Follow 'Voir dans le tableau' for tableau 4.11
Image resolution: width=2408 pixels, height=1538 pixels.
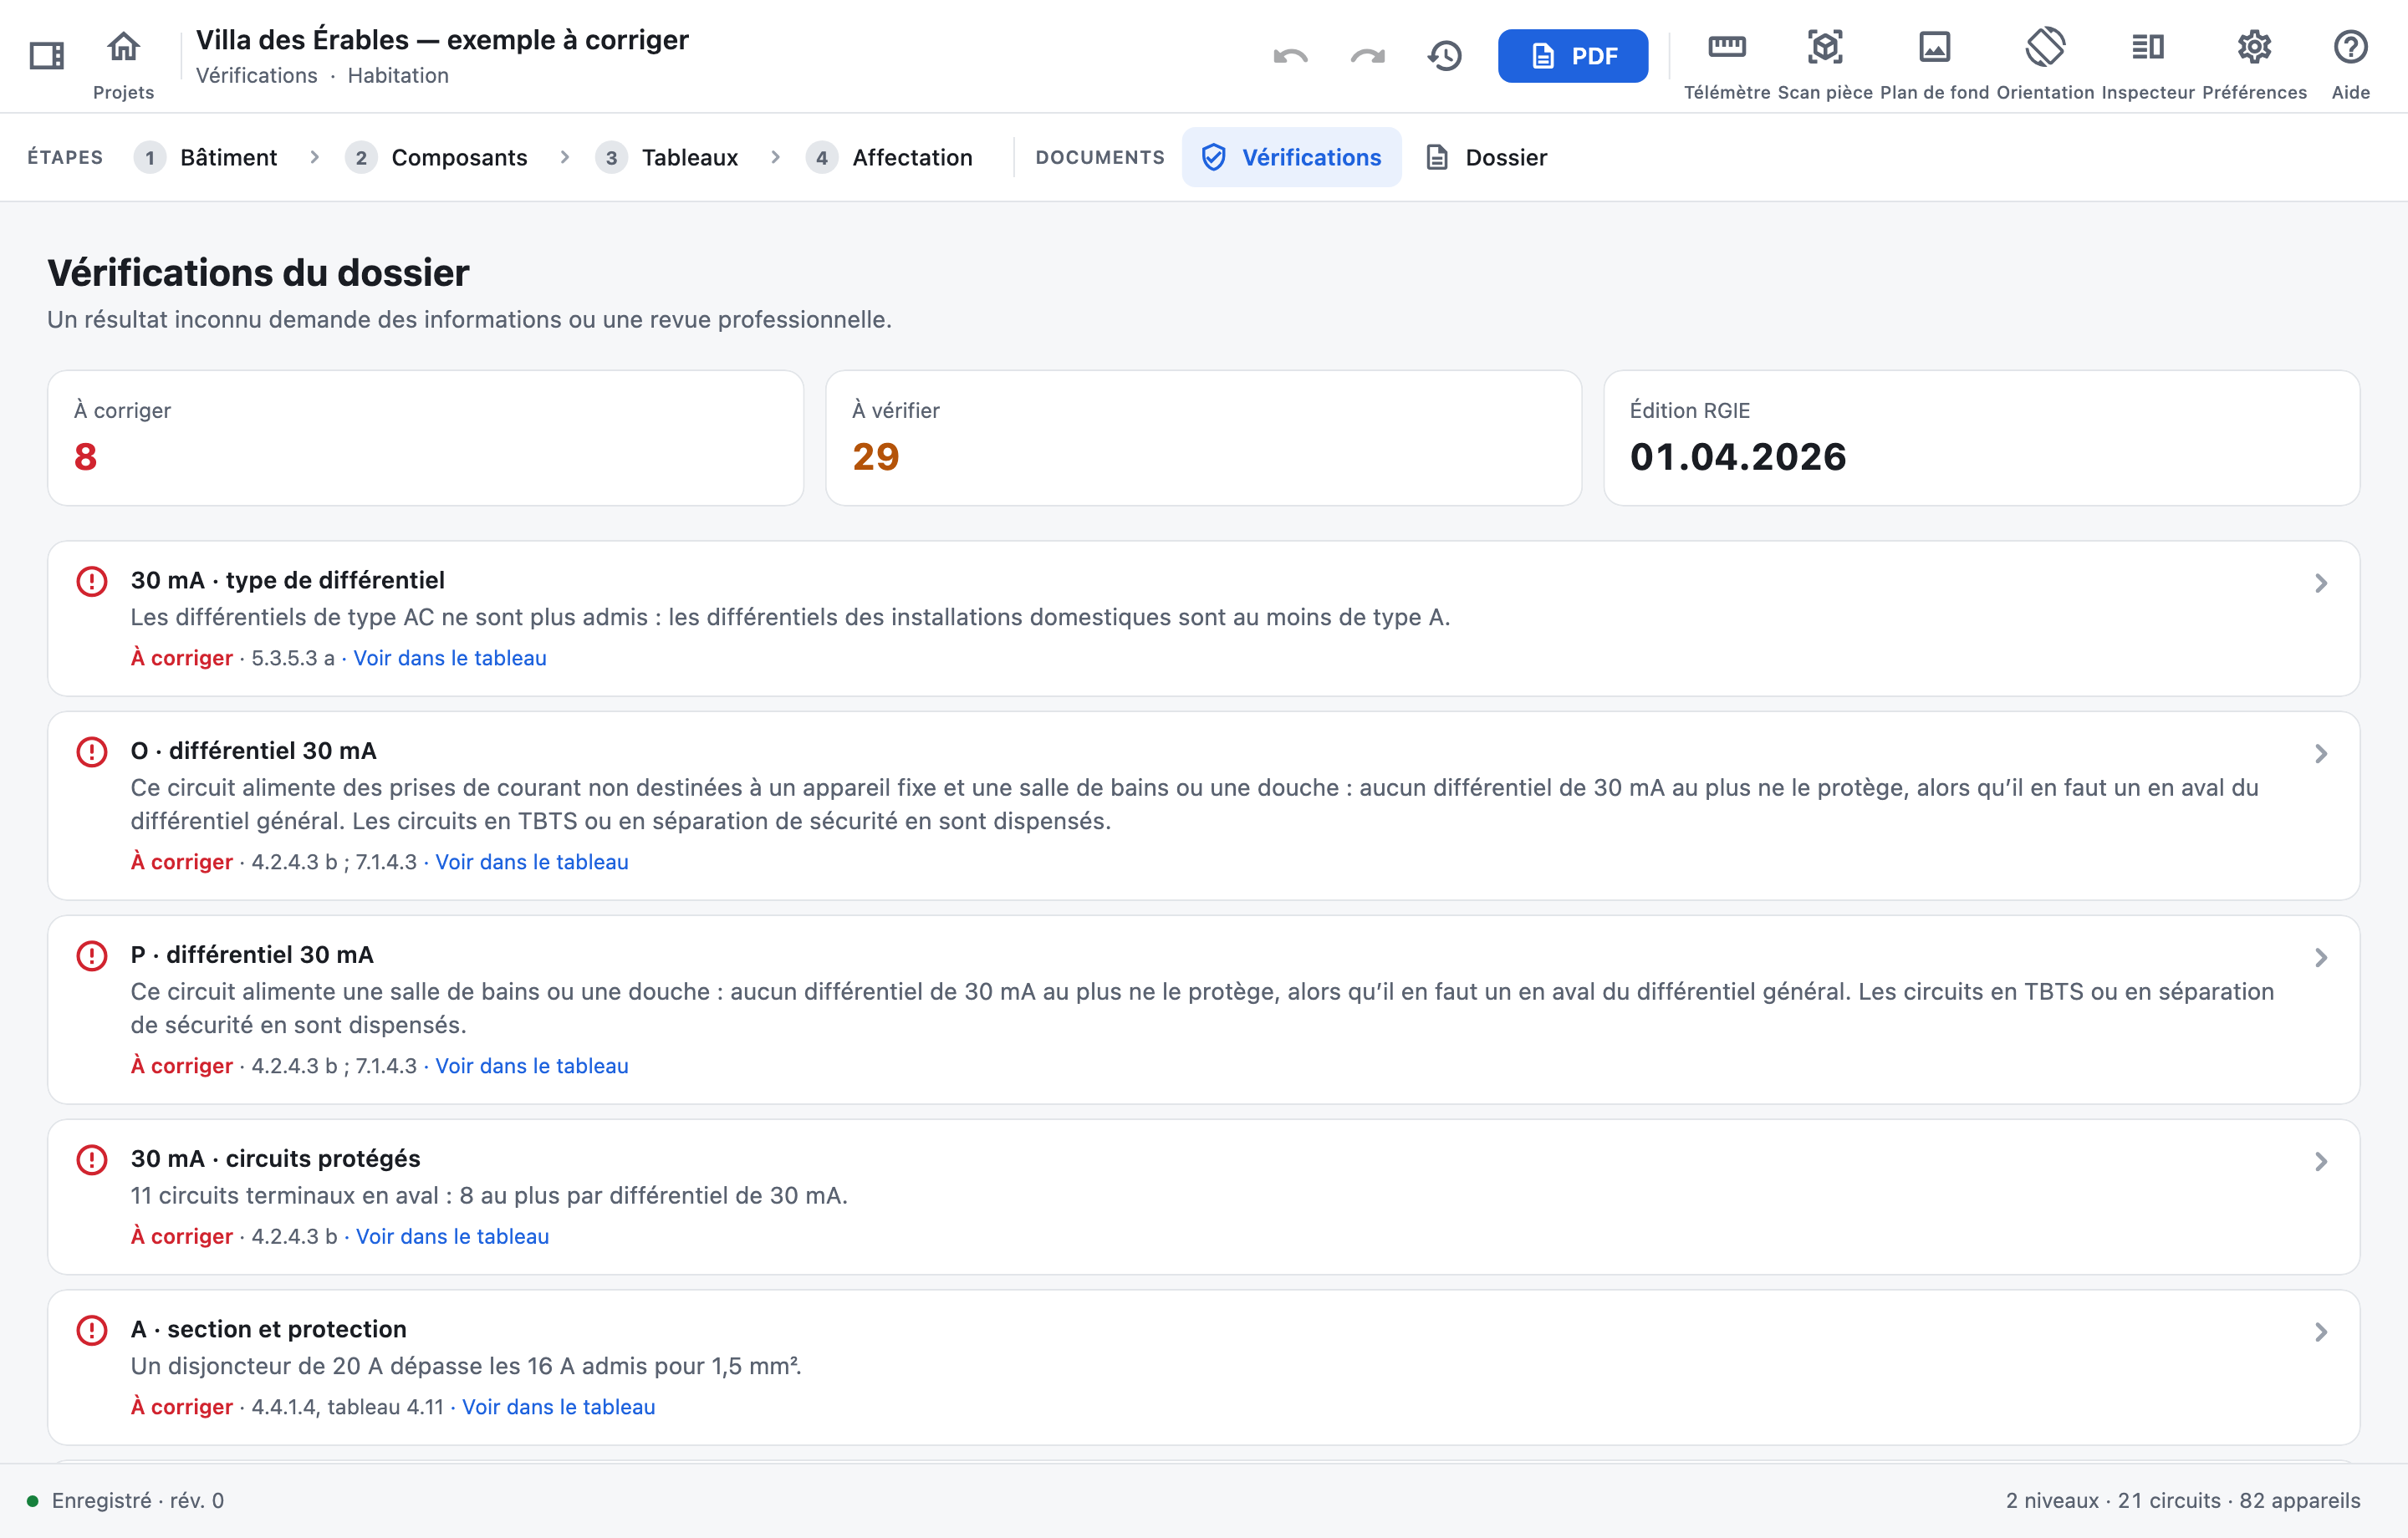559,1406
